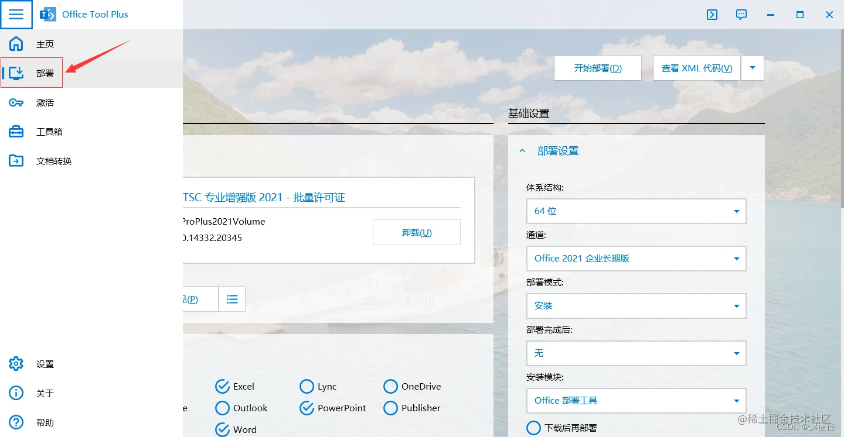844x437 pixels.
Task: Click the key icon for 激活
Action: (x=16, y=102)
